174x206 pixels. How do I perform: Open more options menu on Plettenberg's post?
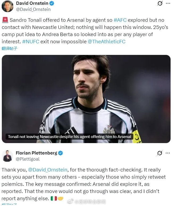pyautogui.click(x=168, y=153)
